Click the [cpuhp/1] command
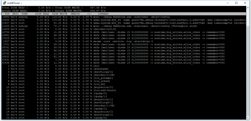 pyautogui.click(x=100, y=96)
